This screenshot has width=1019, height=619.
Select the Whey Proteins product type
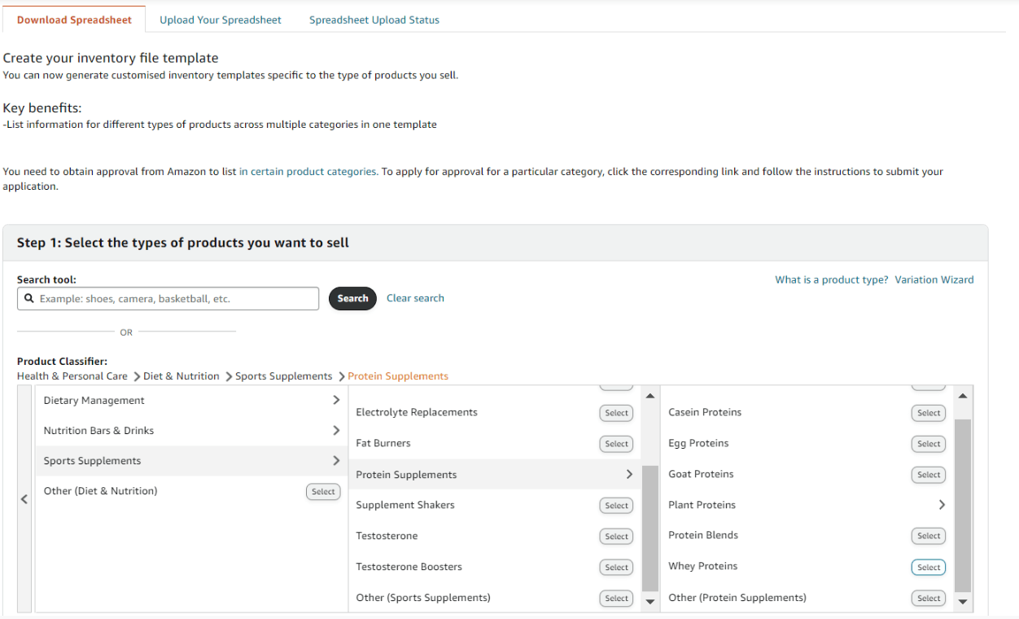tap(928, 567)
